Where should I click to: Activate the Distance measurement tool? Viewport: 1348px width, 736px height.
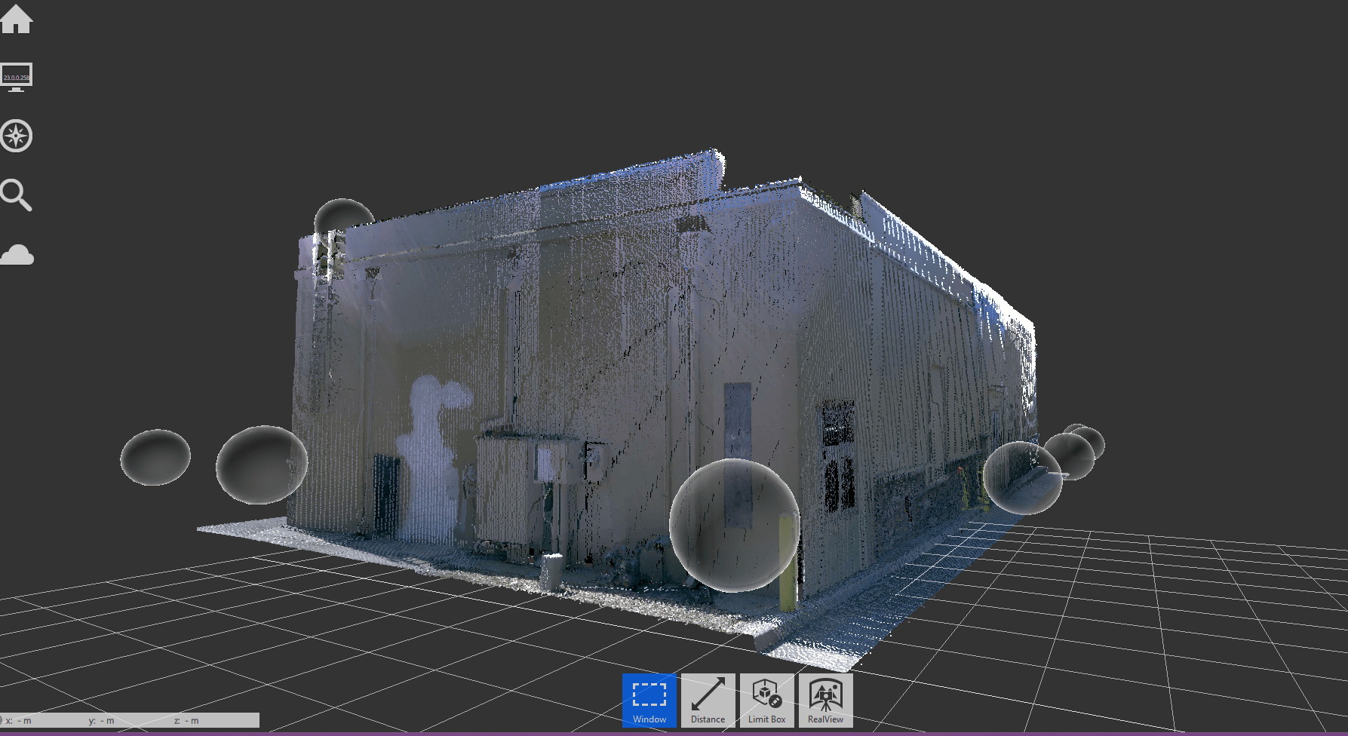[708, 701]
